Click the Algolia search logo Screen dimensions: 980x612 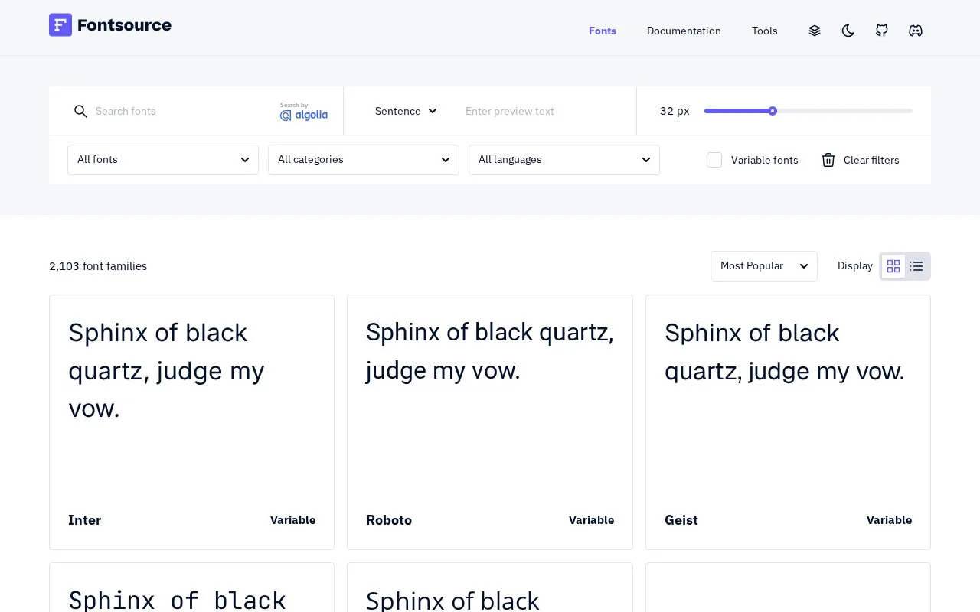(304, 112)
